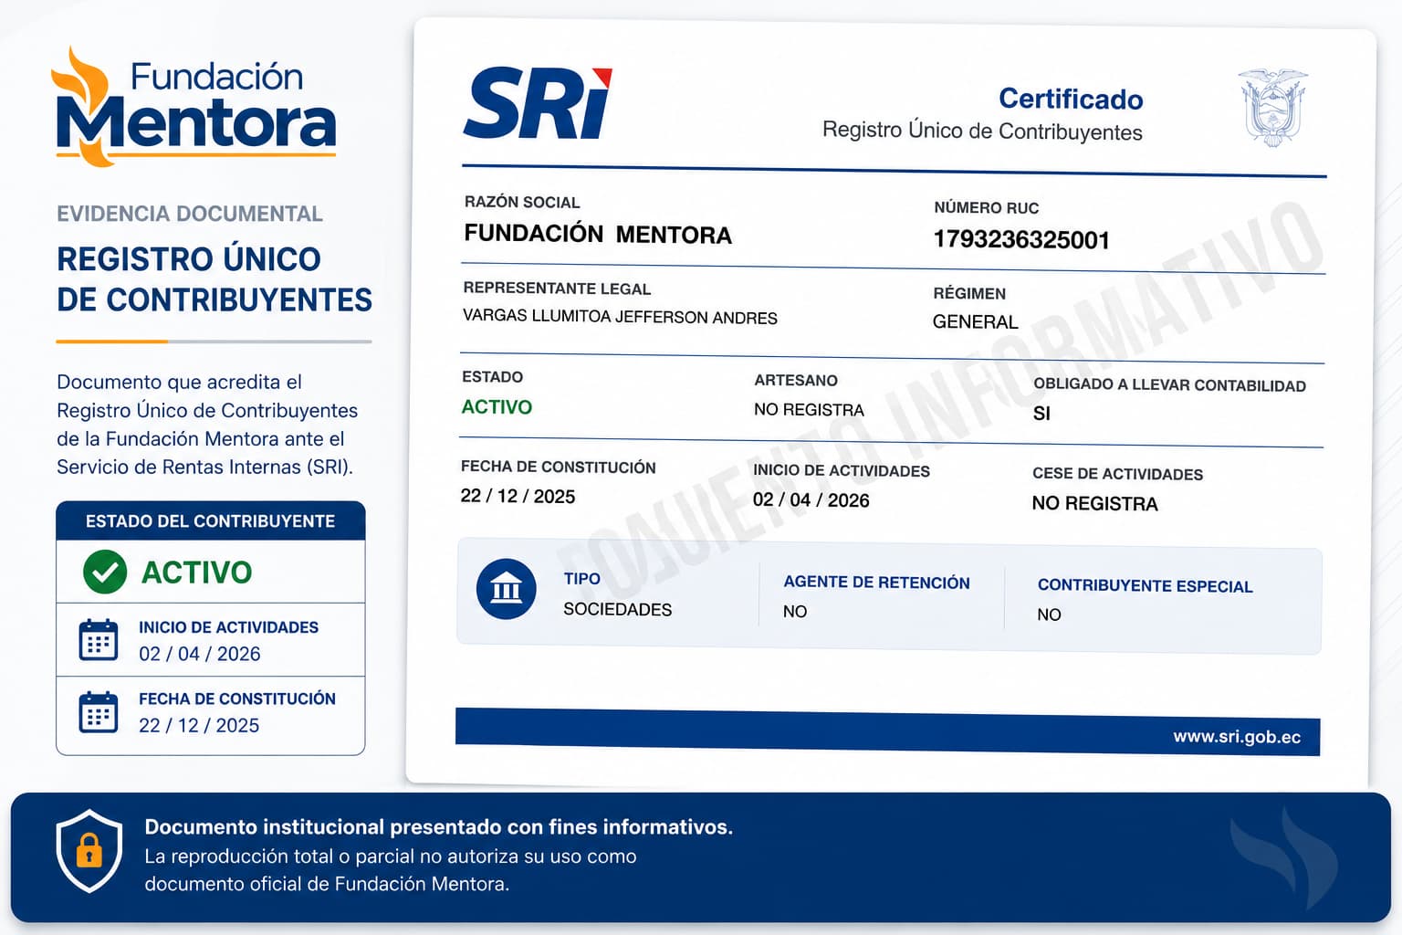This screenshot has height=935, width=1402.
Task: Click the INICIO DE ACTIVIDADES label on certificate
Action: click(842, 471)
